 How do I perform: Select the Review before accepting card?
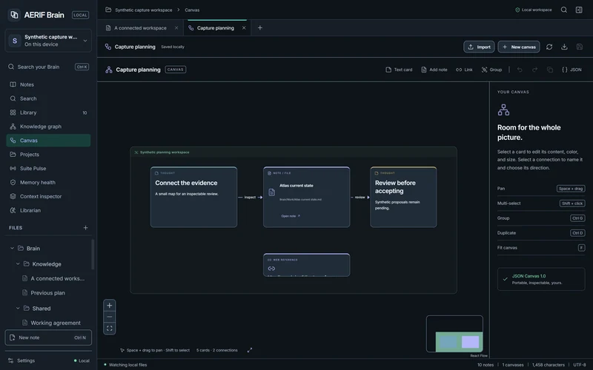click(x=403, y=197)
